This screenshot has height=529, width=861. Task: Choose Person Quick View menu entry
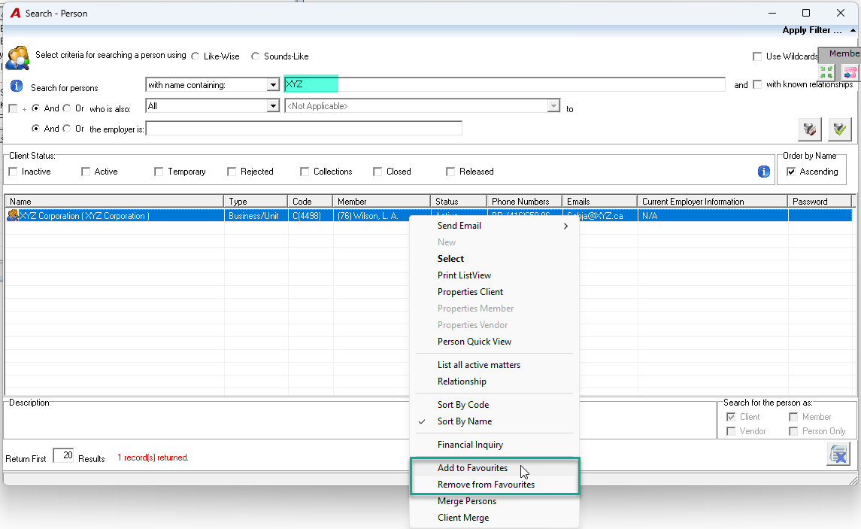click(494, 342)
